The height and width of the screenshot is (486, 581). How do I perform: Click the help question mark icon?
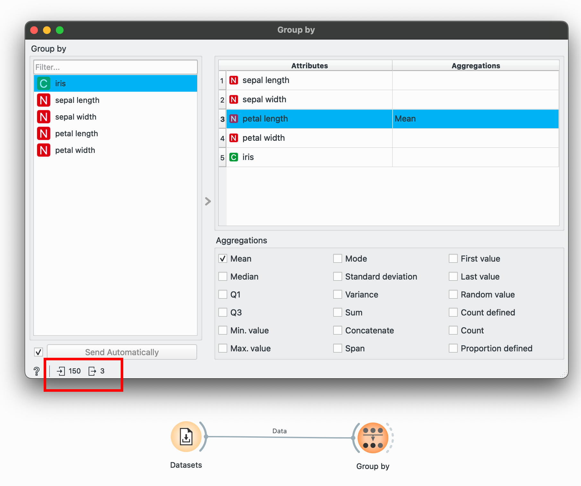tap(37, 371)
